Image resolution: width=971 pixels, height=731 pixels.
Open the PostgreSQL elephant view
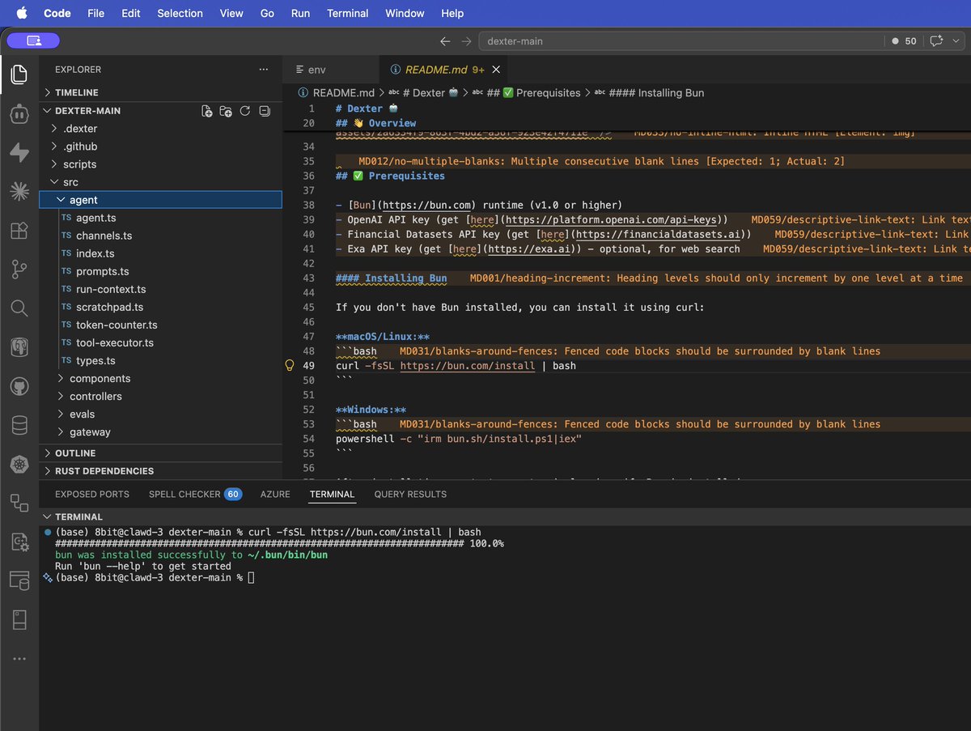(19, 347)
